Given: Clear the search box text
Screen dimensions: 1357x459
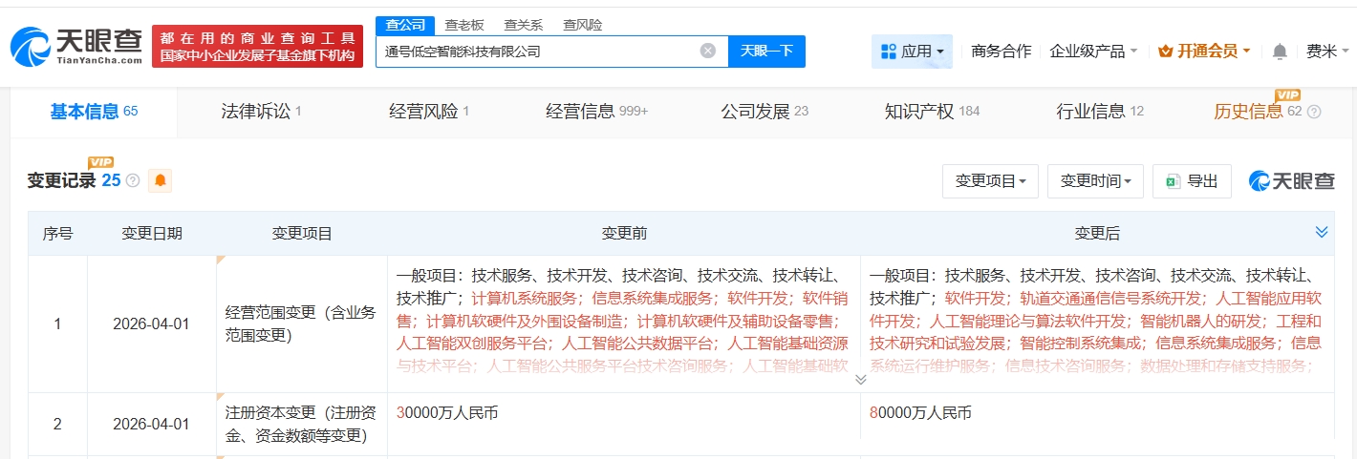Looking at the screenshot, I should click(x=707, y=52).
